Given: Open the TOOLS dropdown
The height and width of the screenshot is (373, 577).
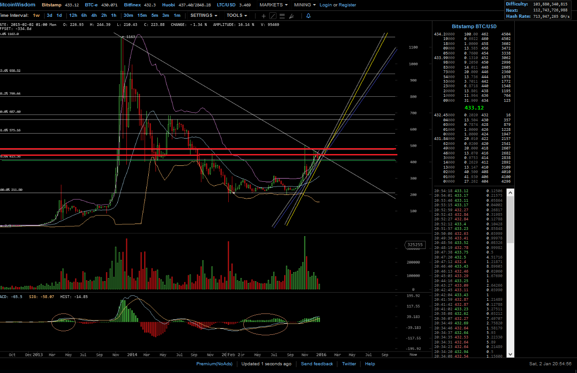Looking at the screenshot, I should (237, 15).
